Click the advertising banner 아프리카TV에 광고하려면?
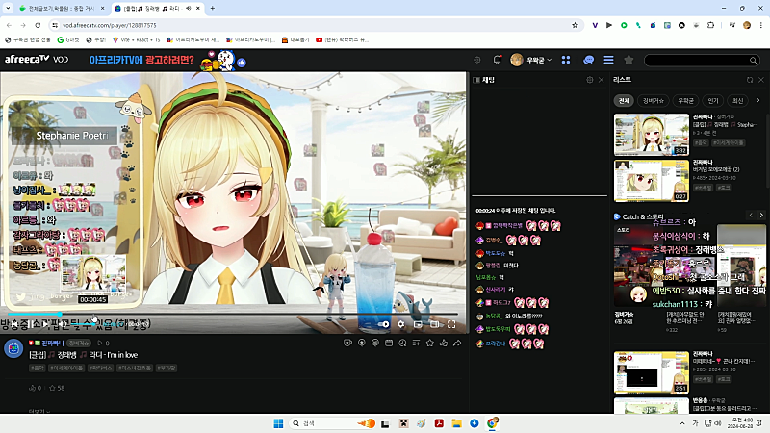The height and width of the screenshot is (433, 770). [x=167, y=61]
